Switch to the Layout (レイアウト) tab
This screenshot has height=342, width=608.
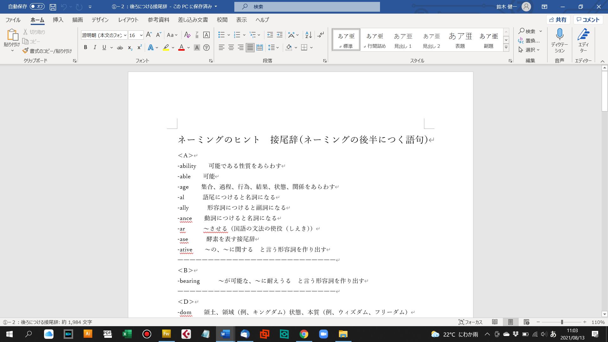point(128,20)
